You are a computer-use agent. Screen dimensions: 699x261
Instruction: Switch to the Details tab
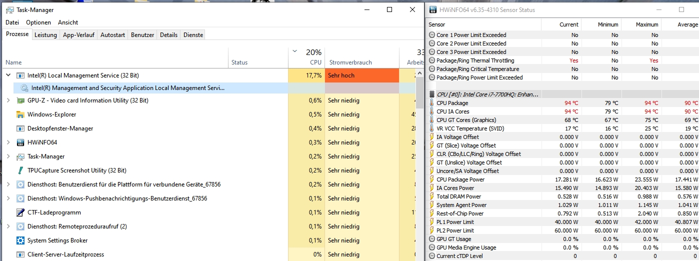(169, 35)
